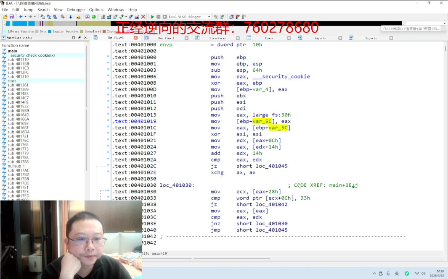The height and width of the screenshot is (279, 448).
Task: Show hidden system tray icons chevron
Action: (374, 274)
